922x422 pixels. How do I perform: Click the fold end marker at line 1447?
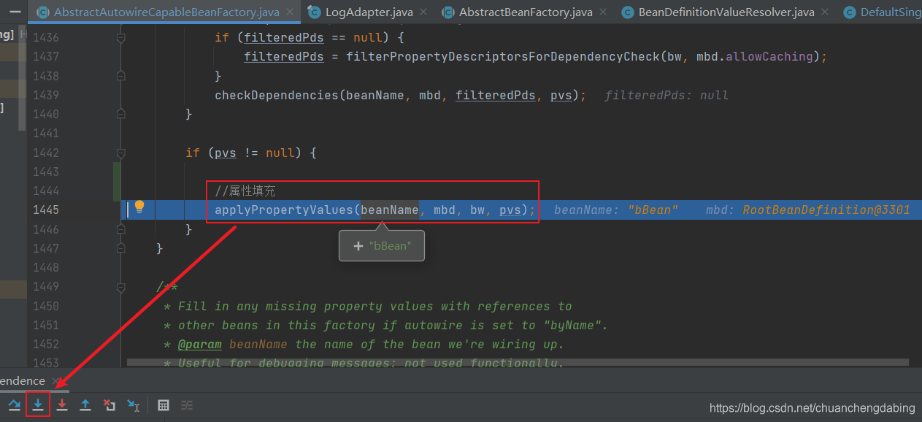[122, 248]
